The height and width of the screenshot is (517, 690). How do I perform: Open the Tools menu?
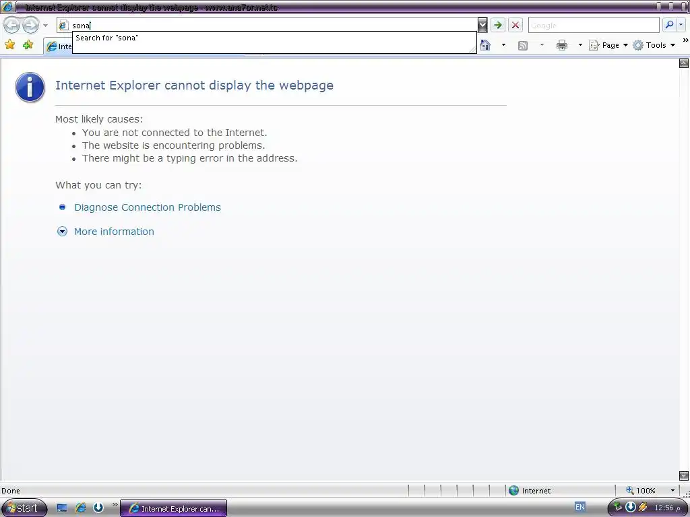[x=654, y=45]
